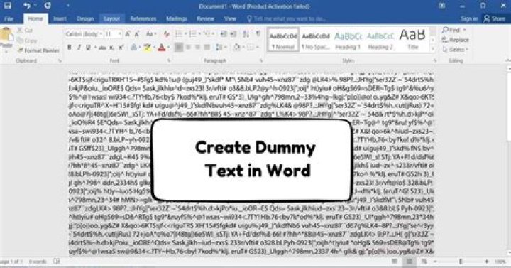Click the Increase Indent icon
511x268 pixels.
click(233, 34)
